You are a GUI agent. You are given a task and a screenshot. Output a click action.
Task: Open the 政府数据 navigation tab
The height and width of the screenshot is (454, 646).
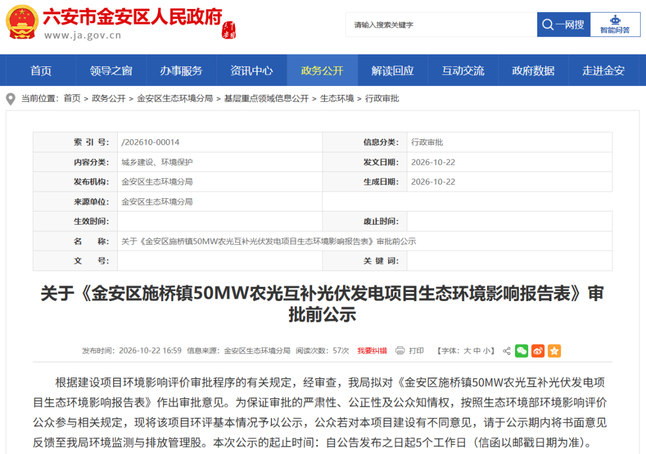[x=533, y=70]
